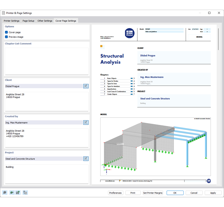Go to the Other Settings tab

pos(45,21)
